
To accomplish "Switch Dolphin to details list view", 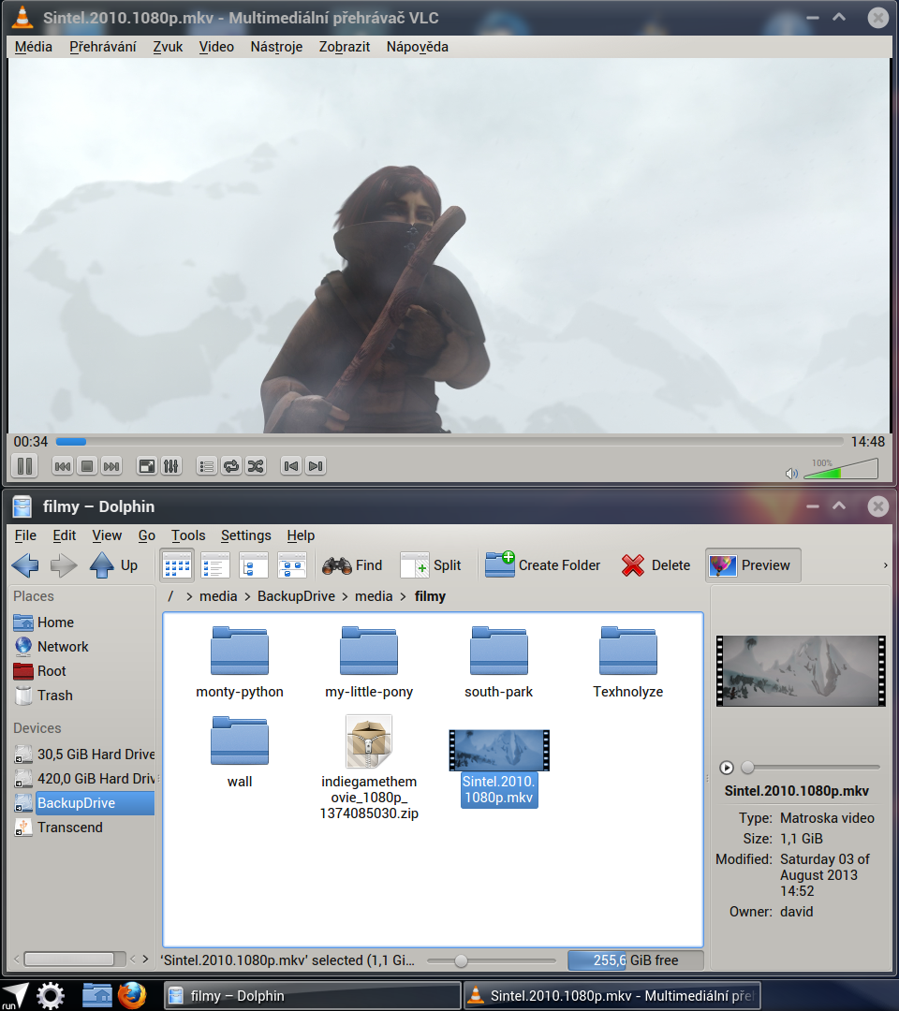I will coord(214,565).
